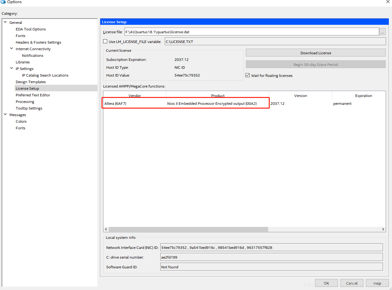Open the EDA Tool Options page
This screenshot has width=392, height=290.
coord(30,29)
